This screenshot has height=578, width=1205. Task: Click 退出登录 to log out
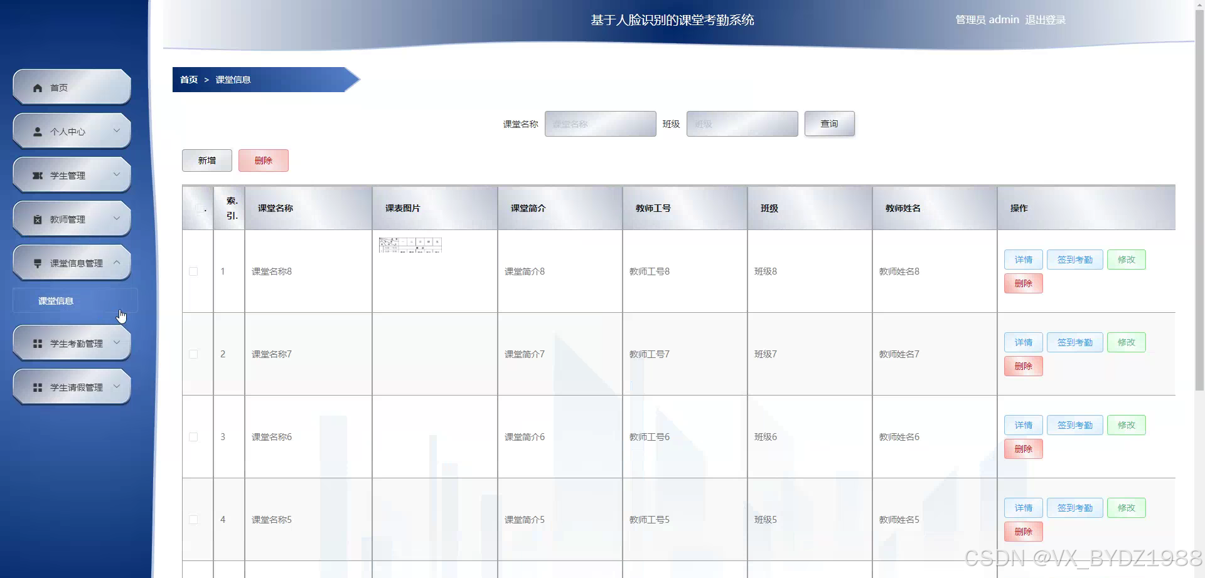point(1046,20)
